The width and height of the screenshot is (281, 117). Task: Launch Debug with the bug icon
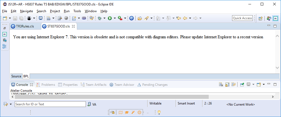(x=99, y=18)
